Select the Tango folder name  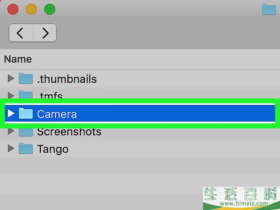(x=53, y=149)
